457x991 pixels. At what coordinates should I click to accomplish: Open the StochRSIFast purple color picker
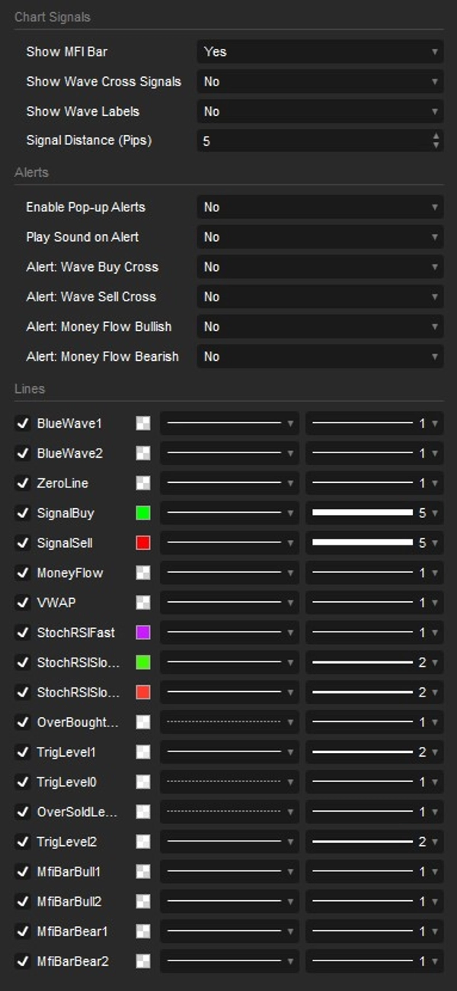pos(143,632)
